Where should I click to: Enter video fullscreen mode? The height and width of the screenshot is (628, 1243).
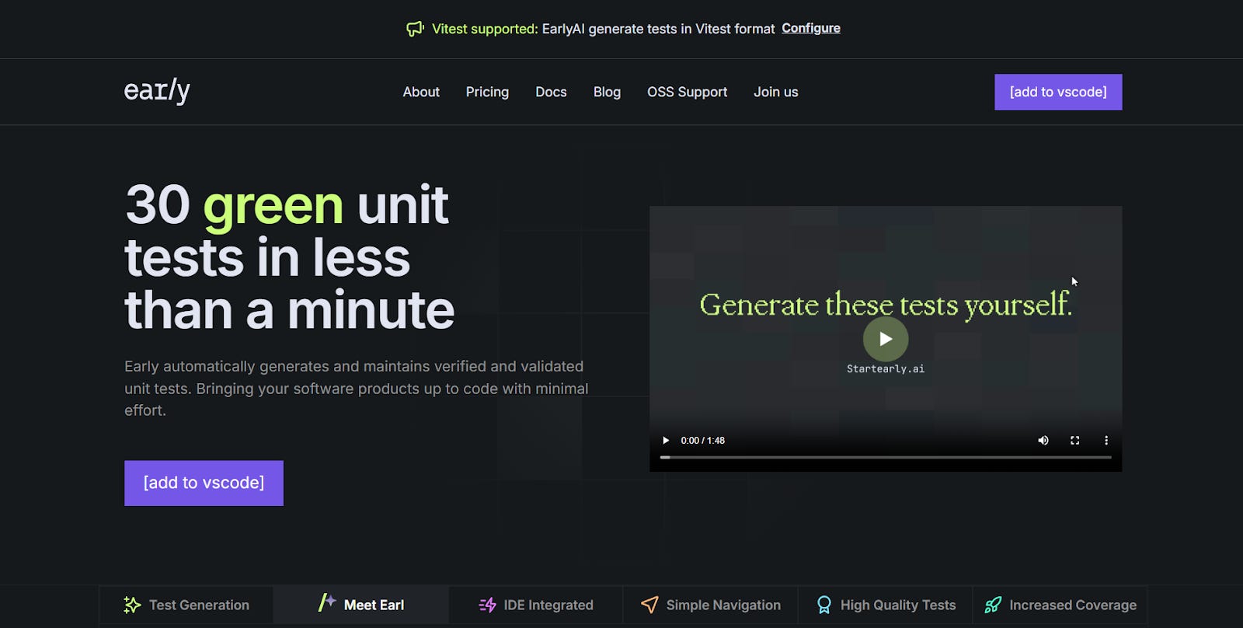(1075, 440)
